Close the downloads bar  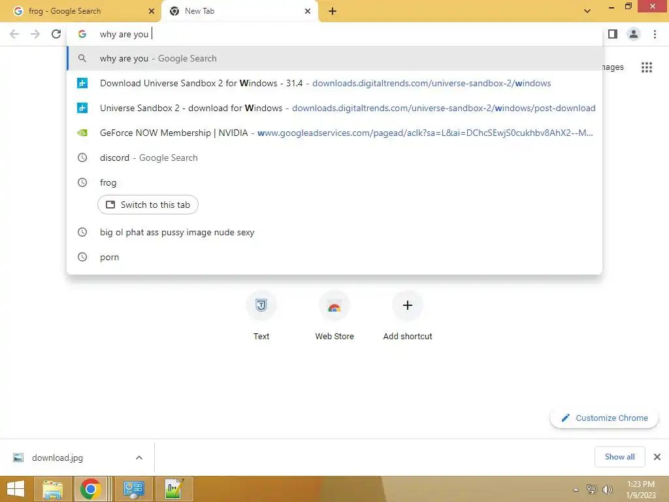point(657,457)
